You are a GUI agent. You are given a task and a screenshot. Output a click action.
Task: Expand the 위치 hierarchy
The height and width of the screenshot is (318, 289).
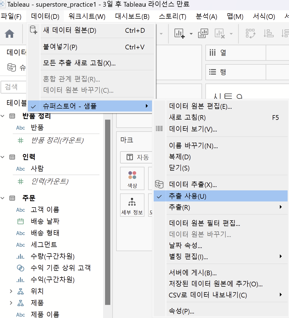[x=11, y=291]
